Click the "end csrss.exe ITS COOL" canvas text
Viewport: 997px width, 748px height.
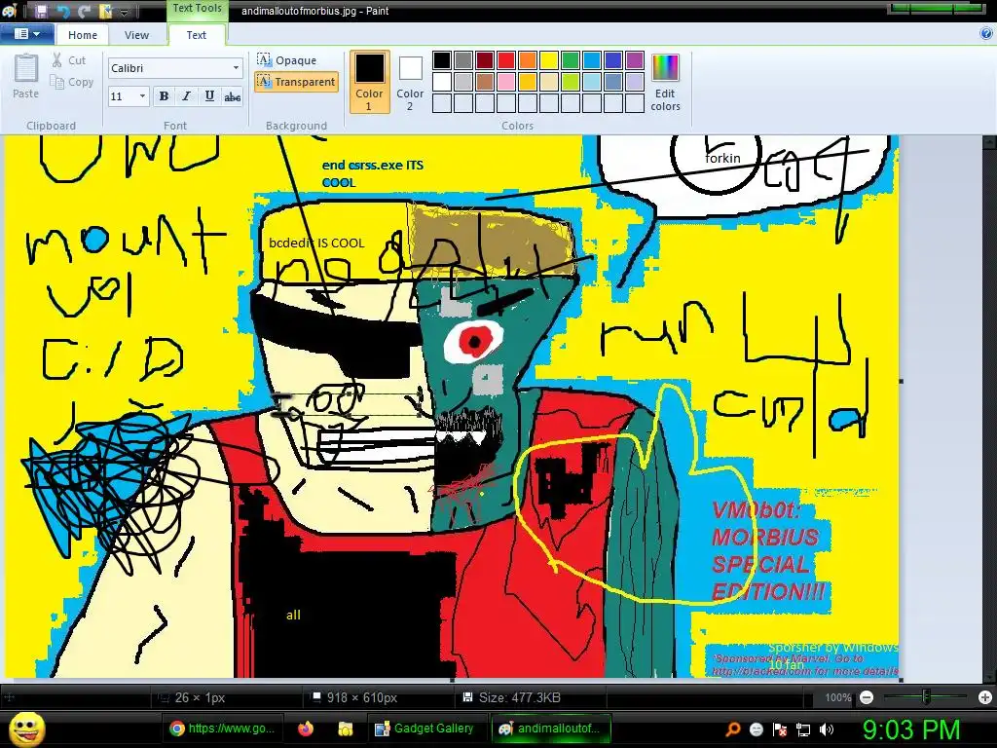tap(373, 173)
